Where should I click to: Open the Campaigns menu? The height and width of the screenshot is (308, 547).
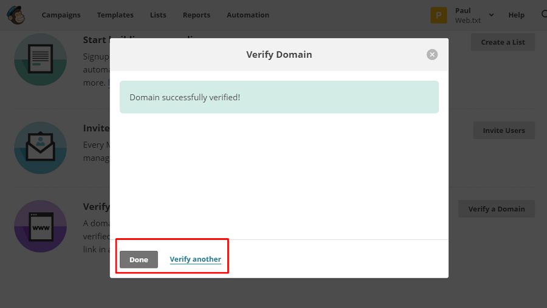point(61,15)
